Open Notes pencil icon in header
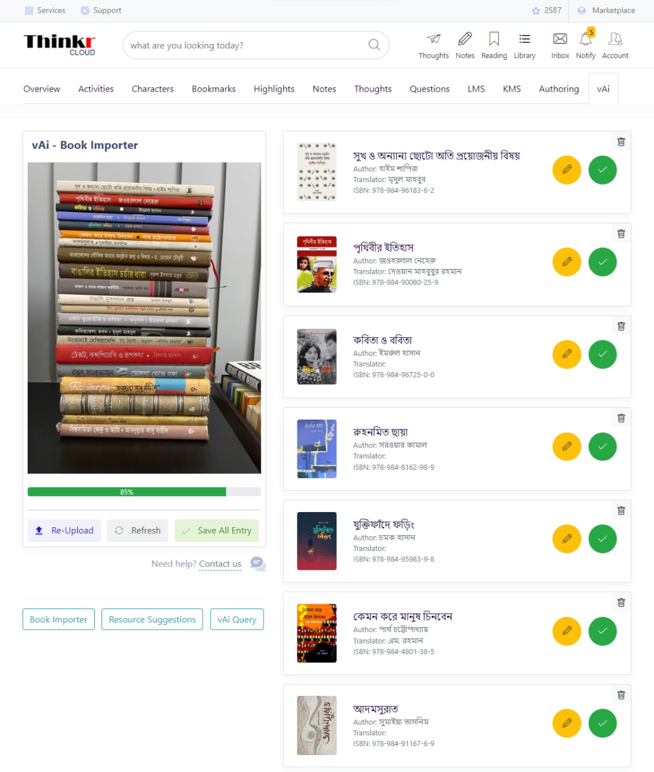The height and width of the screenshot is (772, 654). pyautogui.click(x=465, y=39)
